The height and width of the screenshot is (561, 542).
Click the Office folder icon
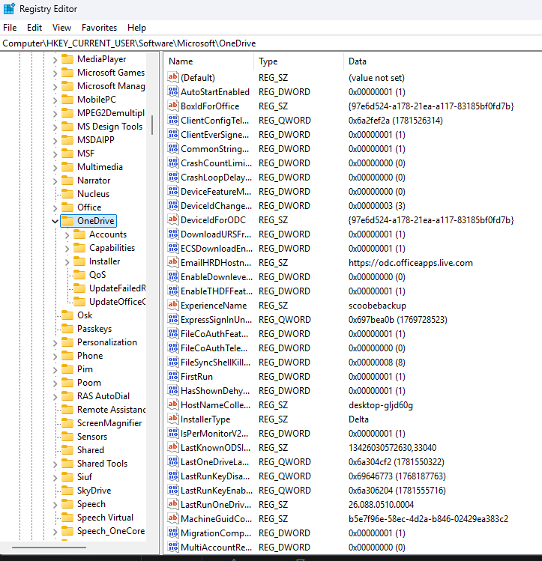tap(67, 207)
